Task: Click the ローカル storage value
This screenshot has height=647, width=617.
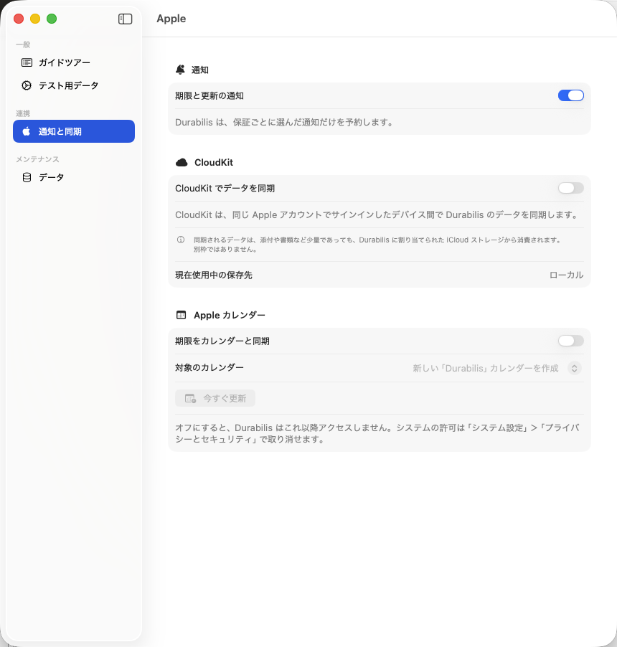Action: pyautogui.click(x=566, y=275)
